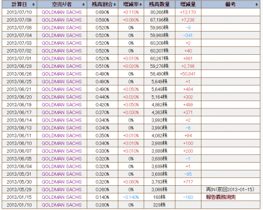Viewport: 263px width, 210px height.
Task: Open GOLDMAN SACHS link for 2013/07/09
Action: (x=62, y=20)
